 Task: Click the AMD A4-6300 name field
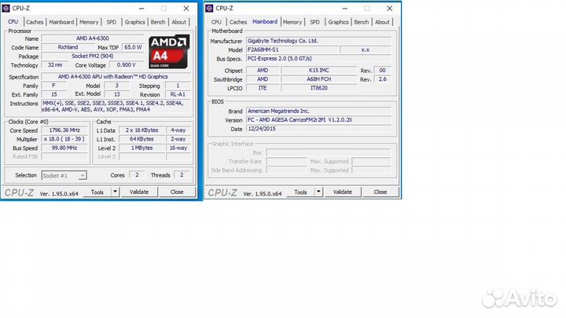[x=93, y=38]
